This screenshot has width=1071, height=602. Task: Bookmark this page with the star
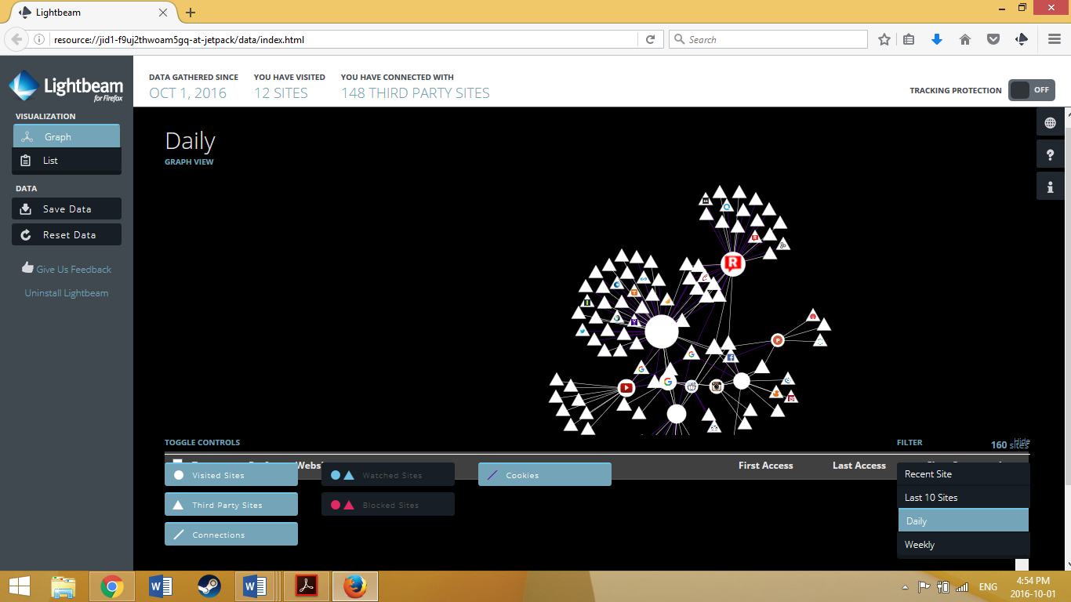(x=884, y=39)
